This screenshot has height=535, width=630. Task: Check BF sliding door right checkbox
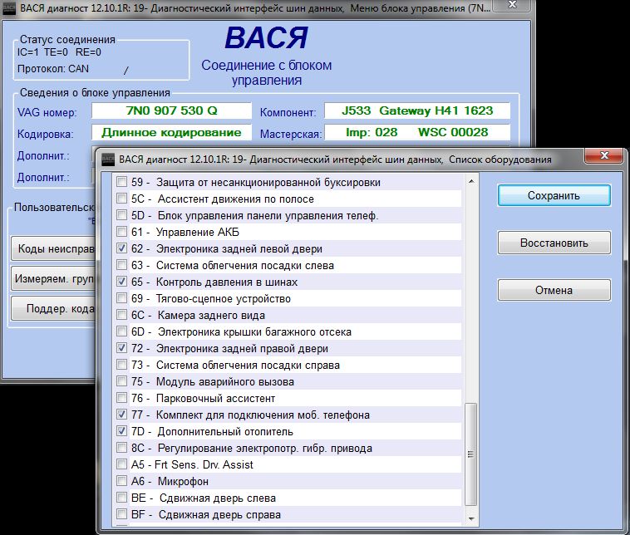(x=121, y=514)
